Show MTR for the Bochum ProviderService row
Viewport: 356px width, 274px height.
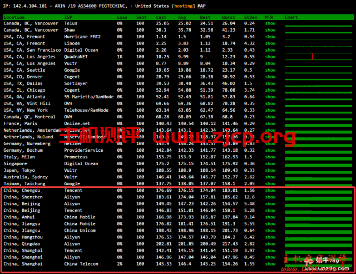[270, 151]
